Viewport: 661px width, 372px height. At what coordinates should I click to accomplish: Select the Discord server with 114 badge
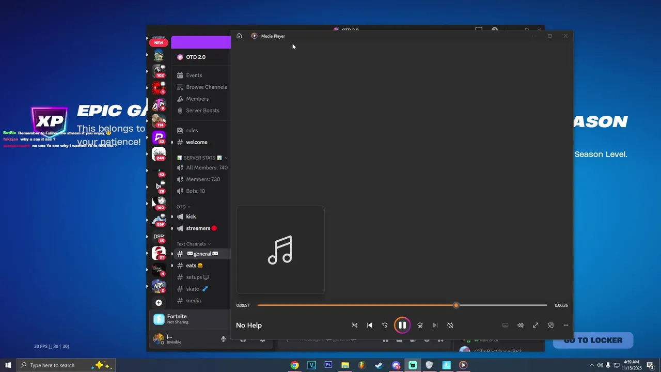159,121
